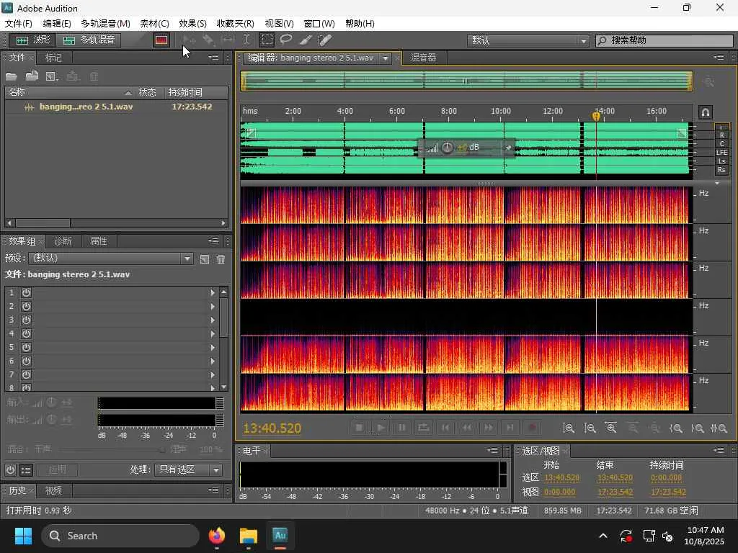Switch to the 混音器 tab

point(424,58)
